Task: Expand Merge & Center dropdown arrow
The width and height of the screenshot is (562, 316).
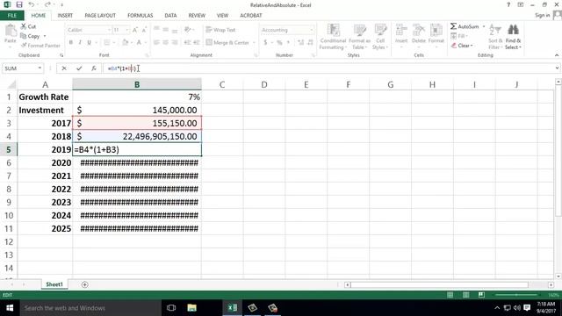Action: tap(254, 43)
